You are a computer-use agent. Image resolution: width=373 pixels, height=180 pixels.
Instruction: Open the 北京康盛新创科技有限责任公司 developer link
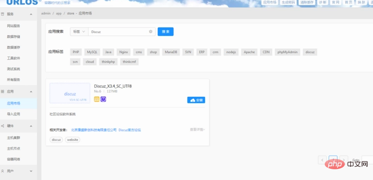94,130
